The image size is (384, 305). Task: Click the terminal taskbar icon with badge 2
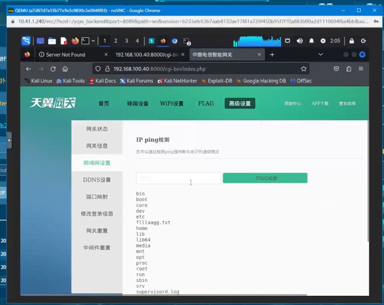tap(187, 41)
